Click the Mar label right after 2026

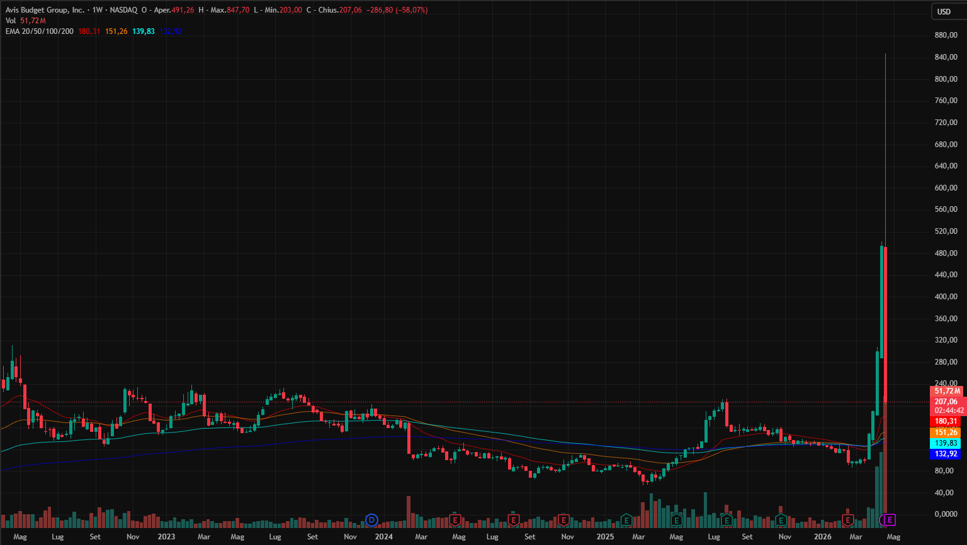pos(856,537)
